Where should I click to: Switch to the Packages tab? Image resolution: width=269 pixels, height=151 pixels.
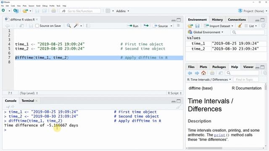coord(219,67)
